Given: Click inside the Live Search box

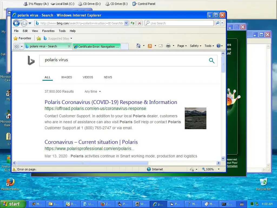Looking at the screenshot, I should pyautogui.click(x=179, y=23).
